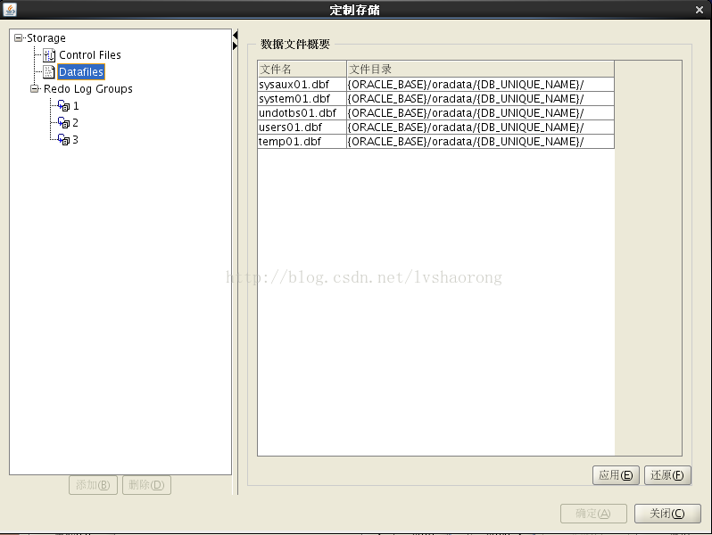Viewport: 712px width, 535px height.
Task: Select the Redo Log Groups label
Action: pos(88,89)
